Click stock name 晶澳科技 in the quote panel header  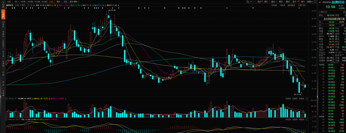[x=338, y=2]
